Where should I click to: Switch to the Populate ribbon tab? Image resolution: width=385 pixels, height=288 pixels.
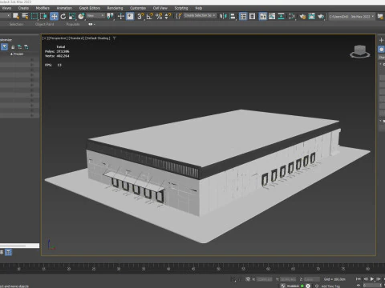[73, 24]
